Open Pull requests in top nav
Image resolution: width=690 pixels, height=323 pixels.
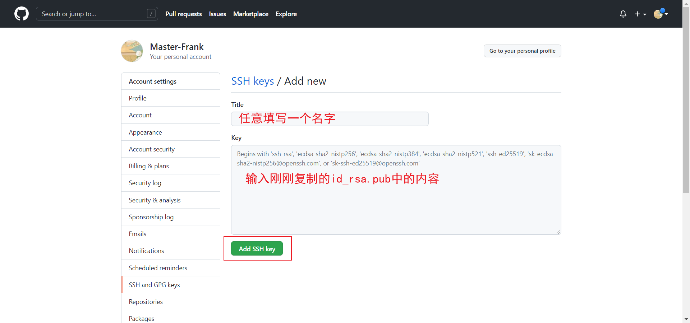[x=183, y=14]
